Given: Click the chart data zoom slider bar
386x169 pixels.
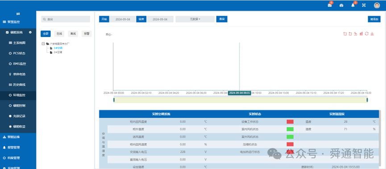Looking at the screenshot, I should click(x=241, y=99).
